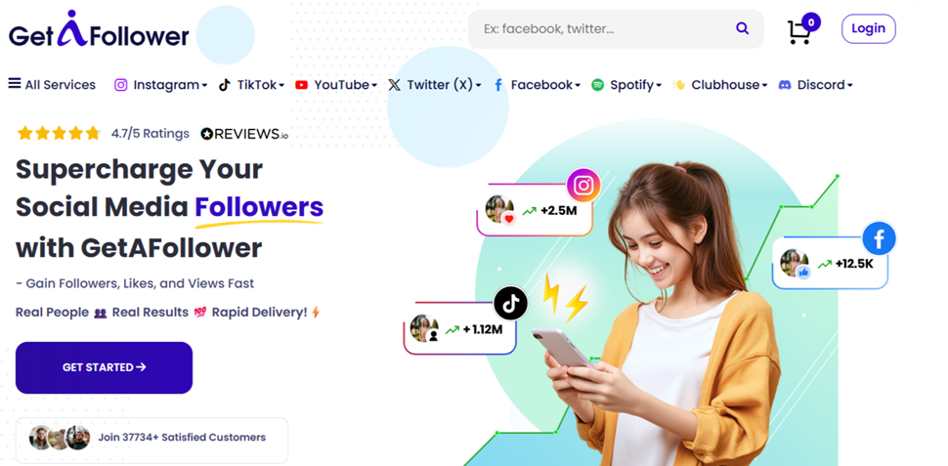Click the Facebook logo in the nav bar

498,85
